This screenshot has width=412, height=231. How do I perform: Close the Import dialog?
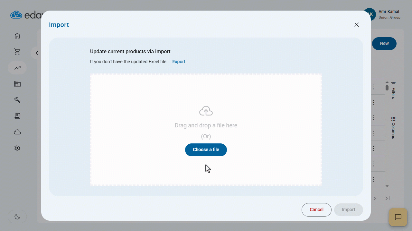point(356,25)
